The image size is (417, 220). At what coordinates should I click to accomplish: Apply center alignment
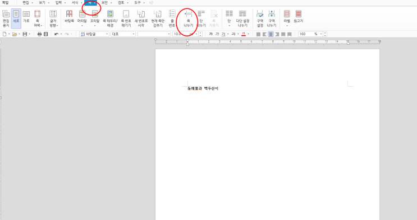point(271,34)
